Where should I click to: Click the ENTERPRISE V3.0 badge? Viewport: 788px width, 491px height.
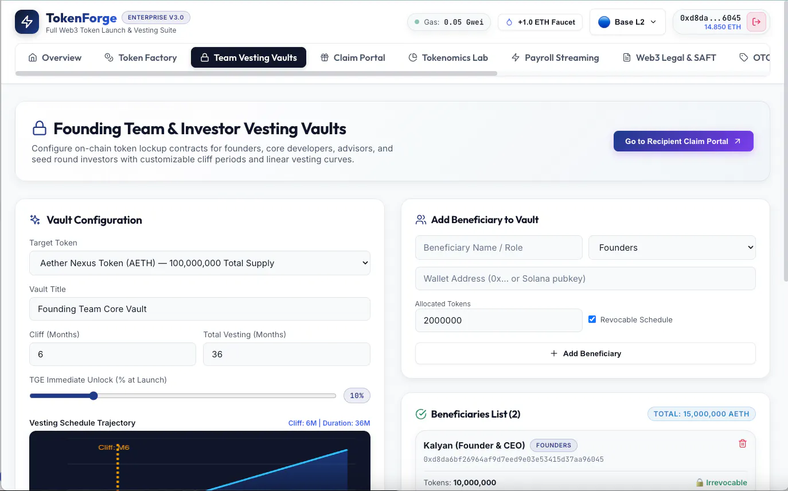[x=156, y=17]
